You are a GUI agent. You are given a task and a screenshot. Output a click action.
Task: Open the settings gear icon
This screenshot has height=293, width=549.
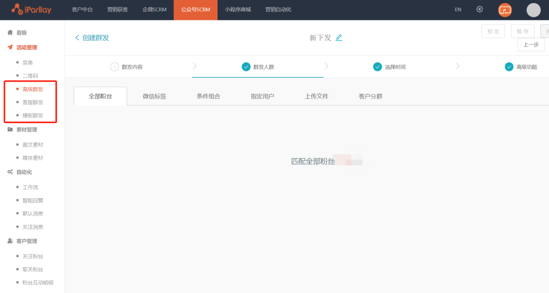pos(479,10)
